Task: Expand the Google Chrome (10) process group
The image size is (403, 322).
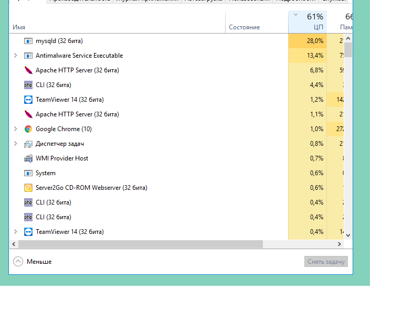Action: pos(15,129)
